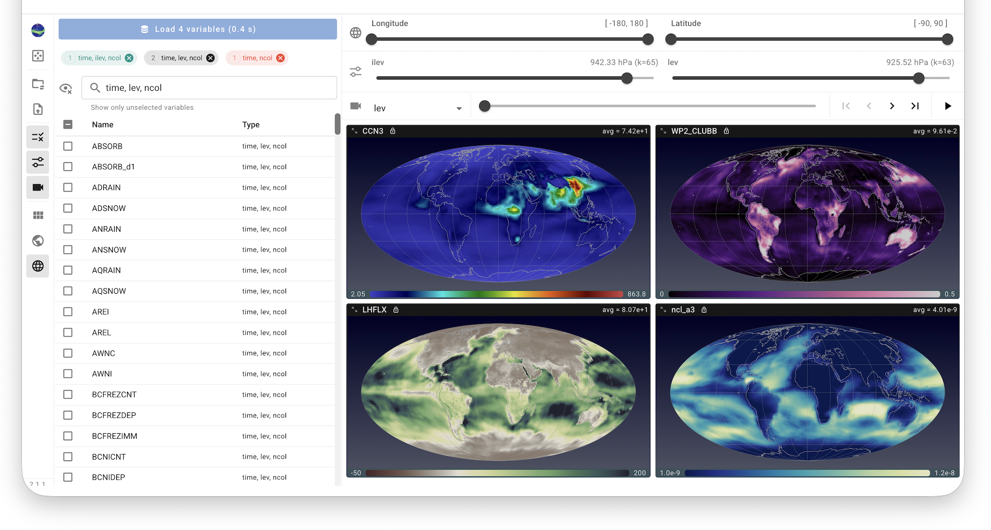The height and width of the screenshot is (530, 991).
Task: Lock the CCN3 plot colormap
Action: (x=393, y=131)
